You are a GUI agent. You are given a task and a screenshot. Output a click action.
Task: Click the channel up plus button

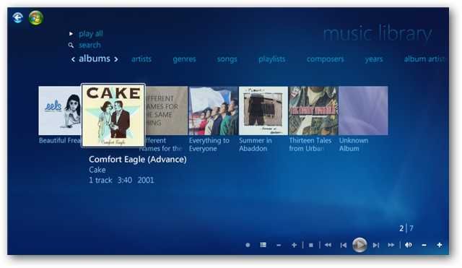click(x=294, y=245)
